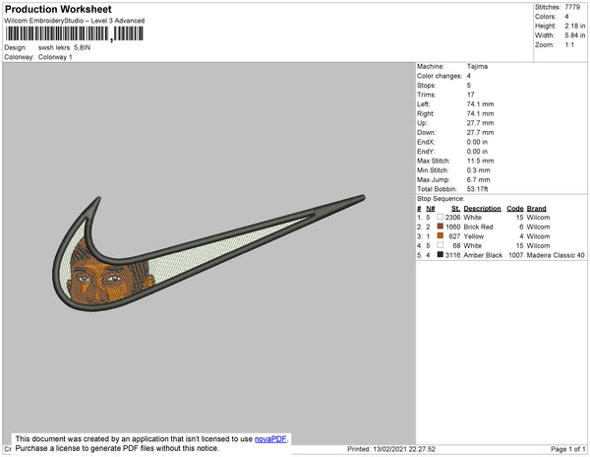Click the EndX value '0.00 in'

click(477, 142)
